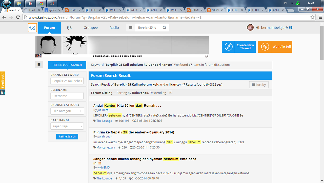Click the Alienware Start orb
324x183 pixels.
(6, 4)
